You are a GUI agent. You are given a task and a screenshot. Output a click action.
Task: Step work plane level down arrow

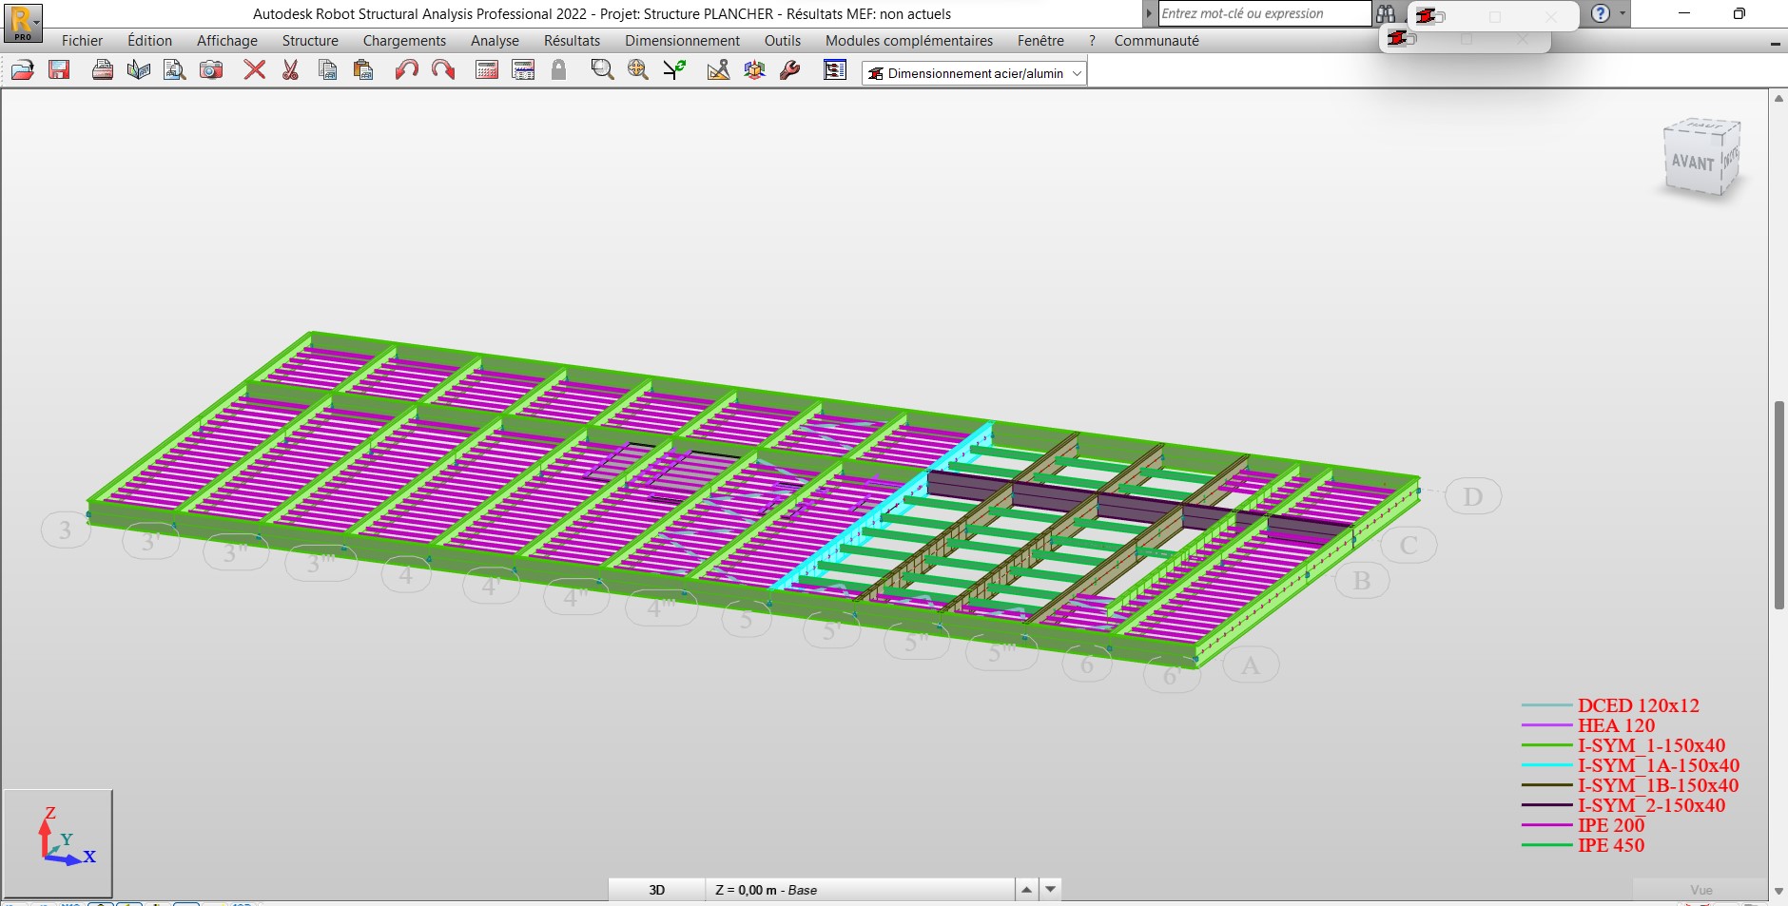(1050, 890)
